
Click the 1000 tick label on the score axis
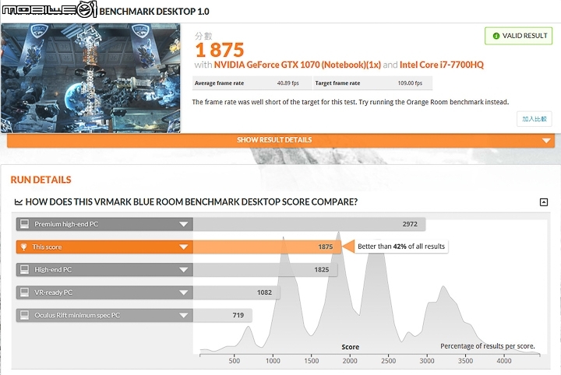point(273,361)
